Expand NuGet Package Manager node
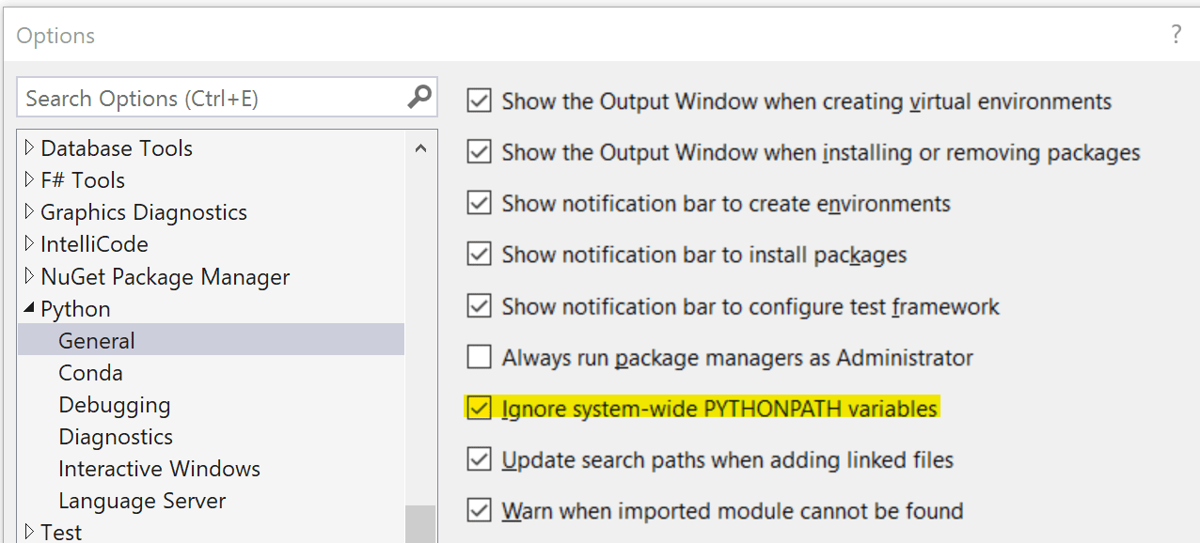Screen dimensions: 1200x543 tap(27, 276)
